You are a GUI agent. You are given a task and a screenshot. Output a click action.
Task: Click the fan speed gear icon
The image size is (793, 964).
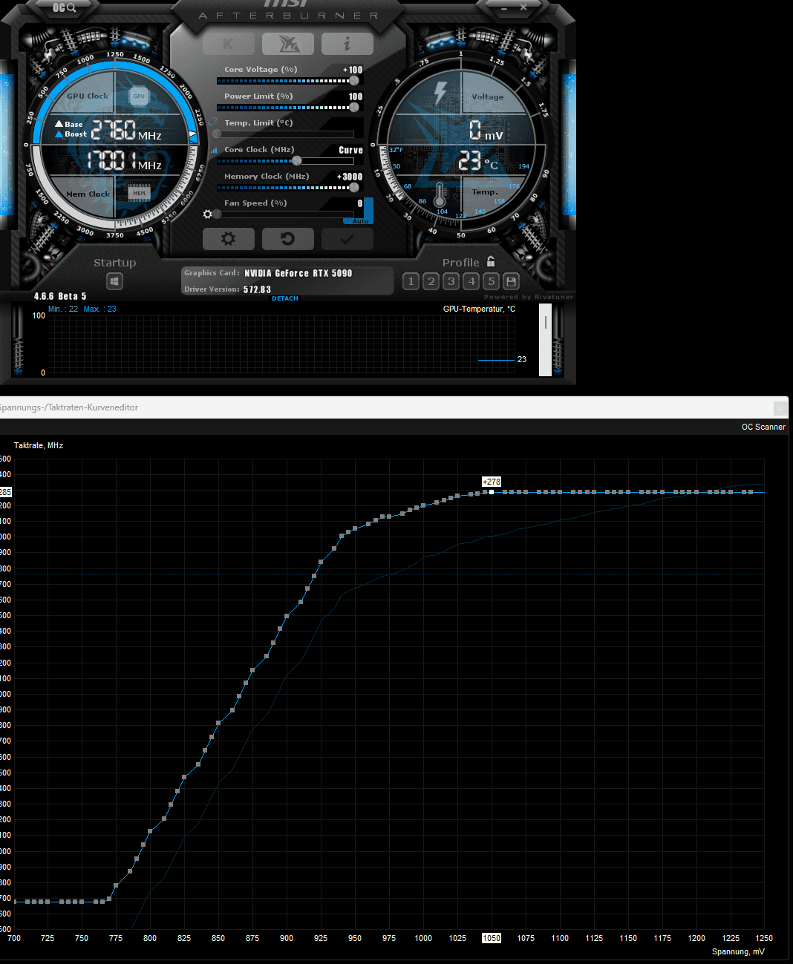coord(208,214)
